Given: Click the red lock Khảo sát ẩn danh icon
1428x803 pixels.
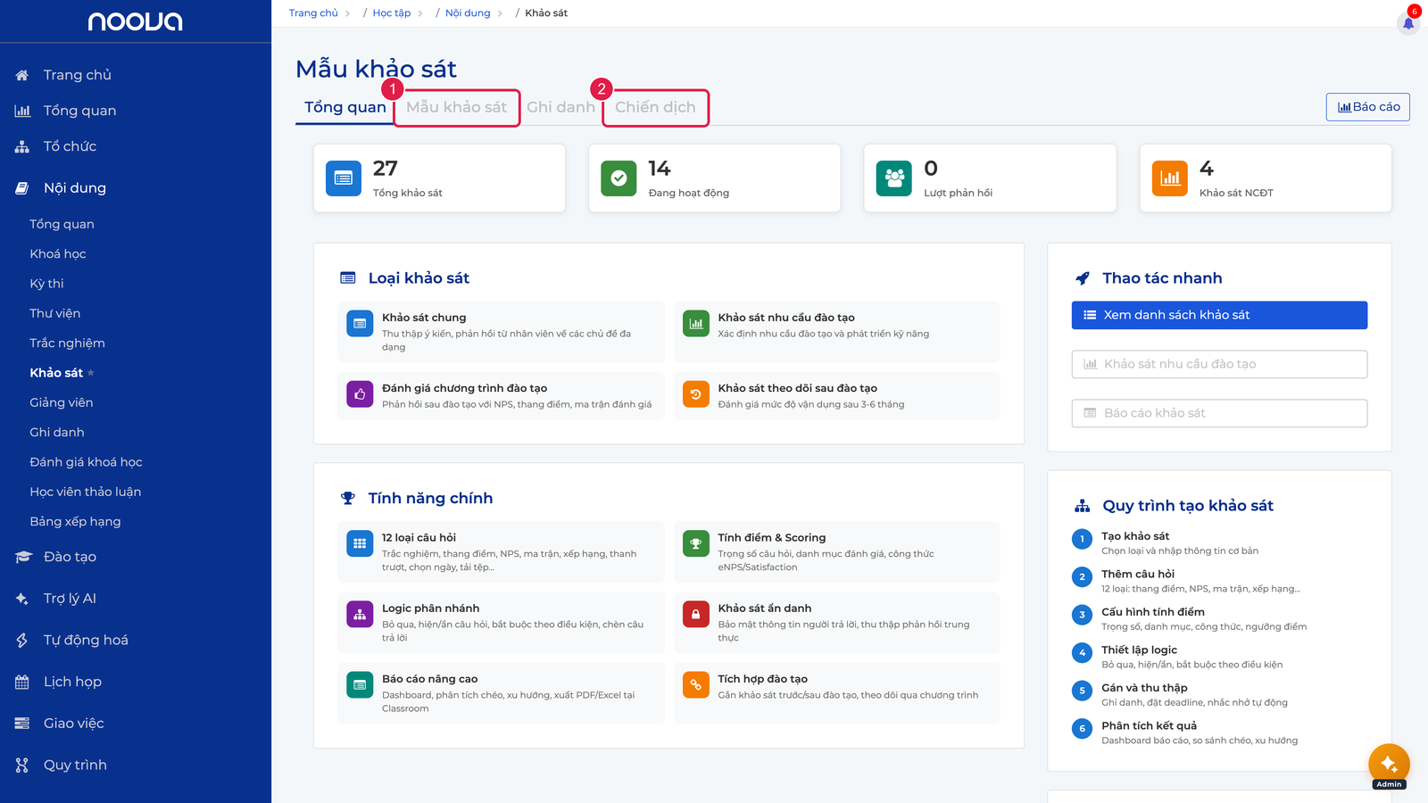Looking at the screenshot, I should pos(696,614).
